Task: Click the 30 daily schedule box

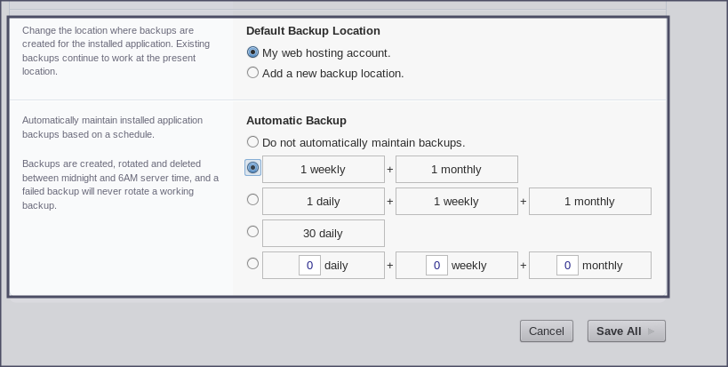Action: [323, 233]
